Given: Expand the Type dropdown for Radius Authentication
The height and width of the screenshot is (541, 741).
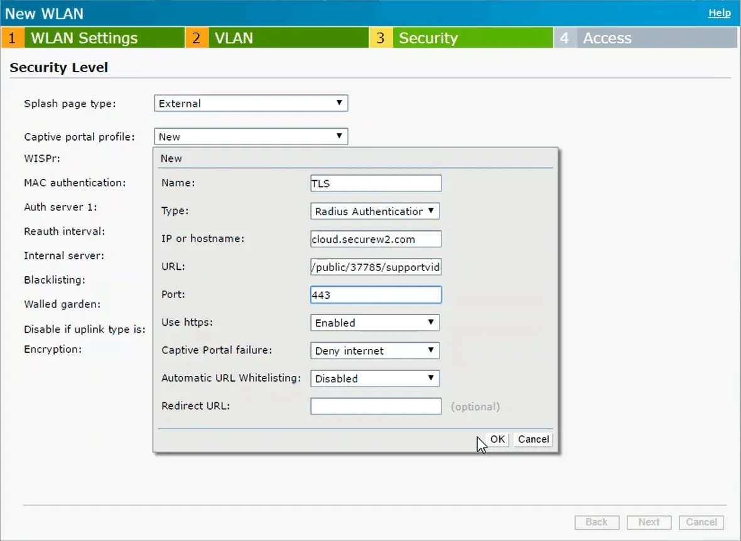Looking at the screenshot, I should tap(375, 212).
